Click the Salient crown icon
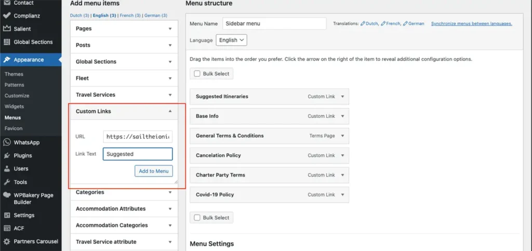The width and height of the screenshot is (532, 251). click(6, 29)
